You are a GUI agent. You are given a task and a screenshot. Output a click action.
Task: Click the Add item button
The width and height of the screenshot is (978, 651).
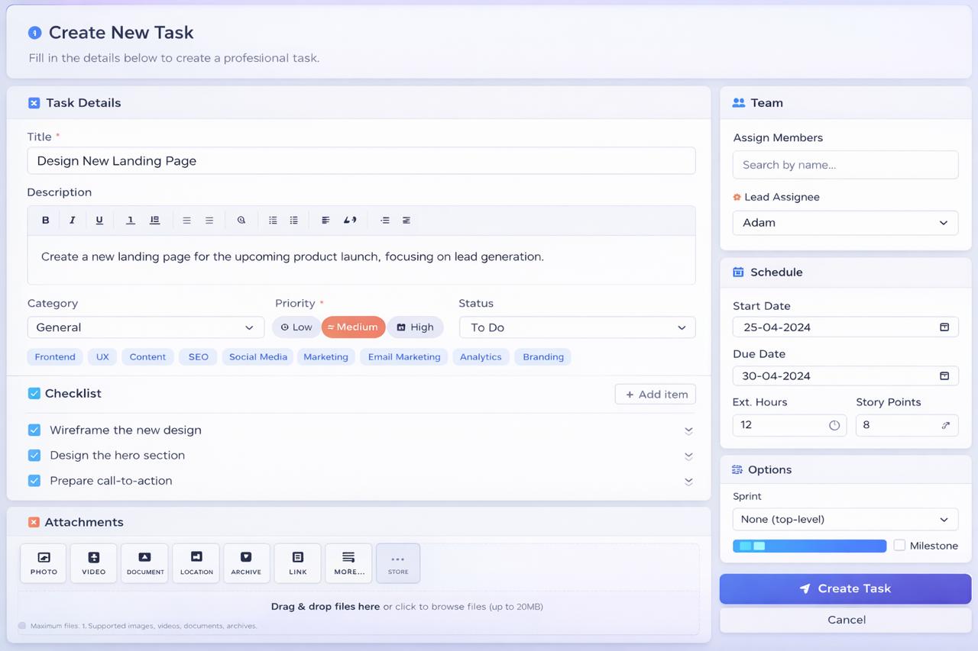[656, 394]
